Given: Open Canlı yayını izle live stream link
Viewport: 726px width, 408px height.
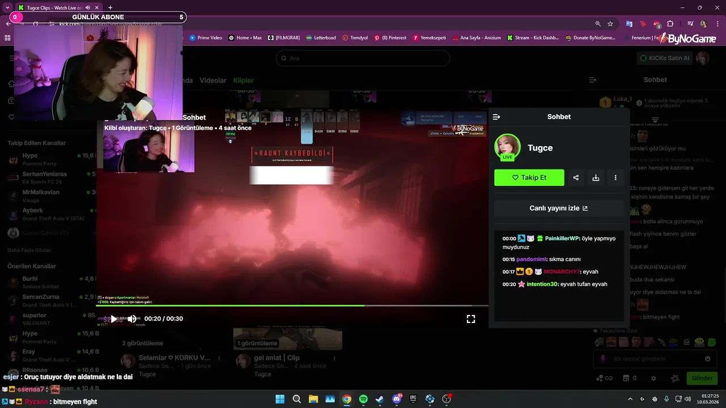Looking at the screenshot, I should (x=559, y=208).
